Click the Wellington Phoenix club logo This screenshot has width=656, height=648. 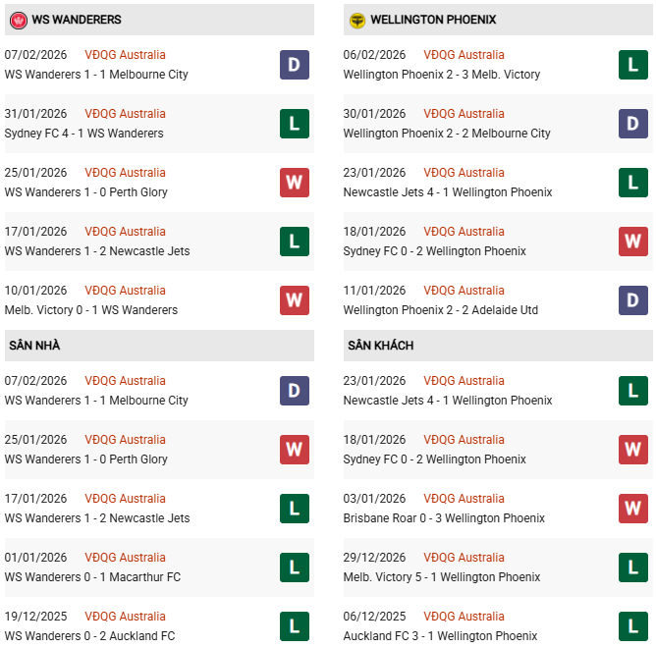(x=357, y=20)
